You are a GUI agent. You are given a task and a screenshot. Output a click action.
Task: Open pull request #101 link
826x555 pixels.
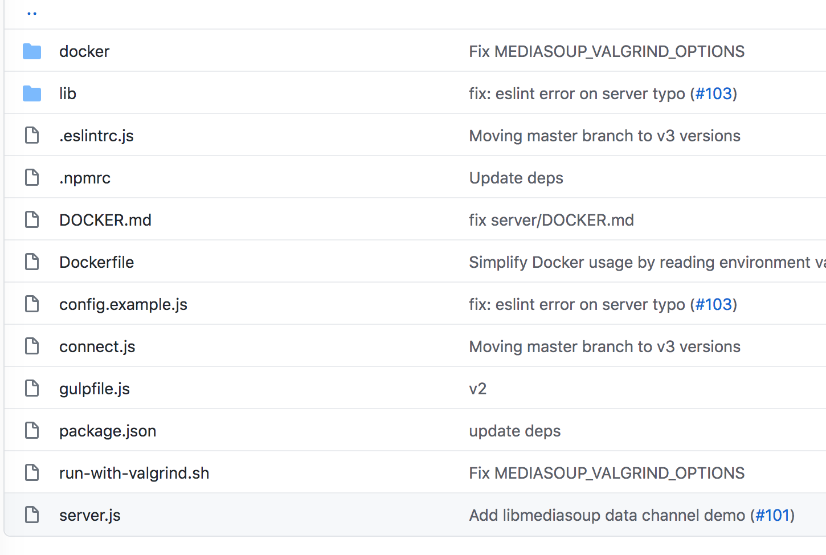point(772,515)
